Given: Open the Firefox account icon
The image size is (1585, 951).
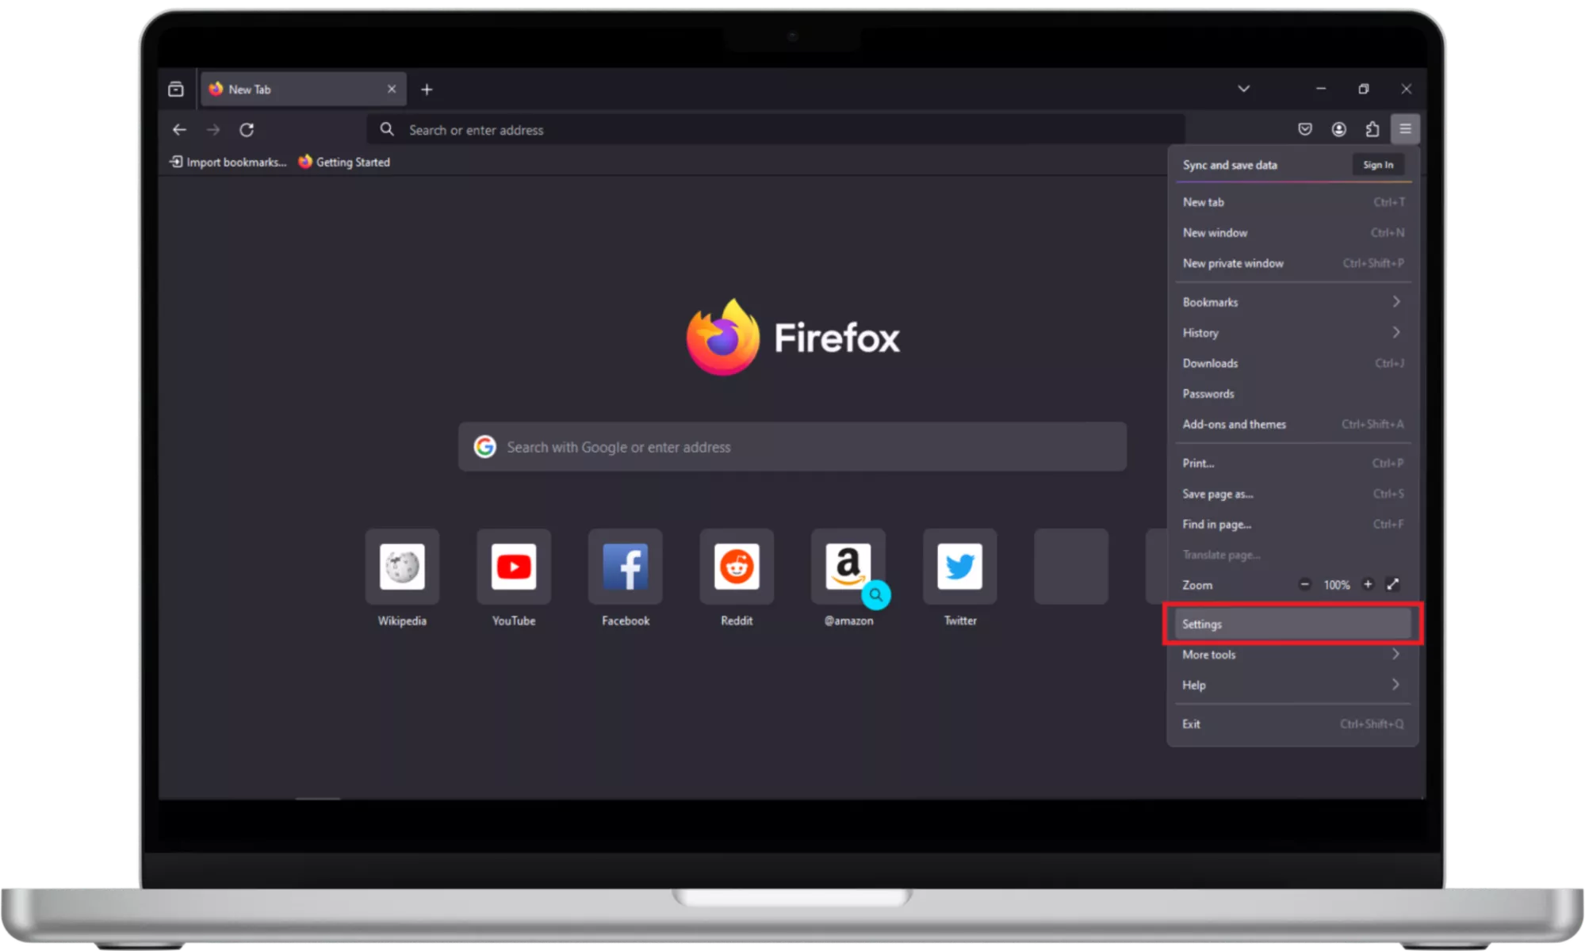Looking at the screenshot, I should pos(1338,129).
